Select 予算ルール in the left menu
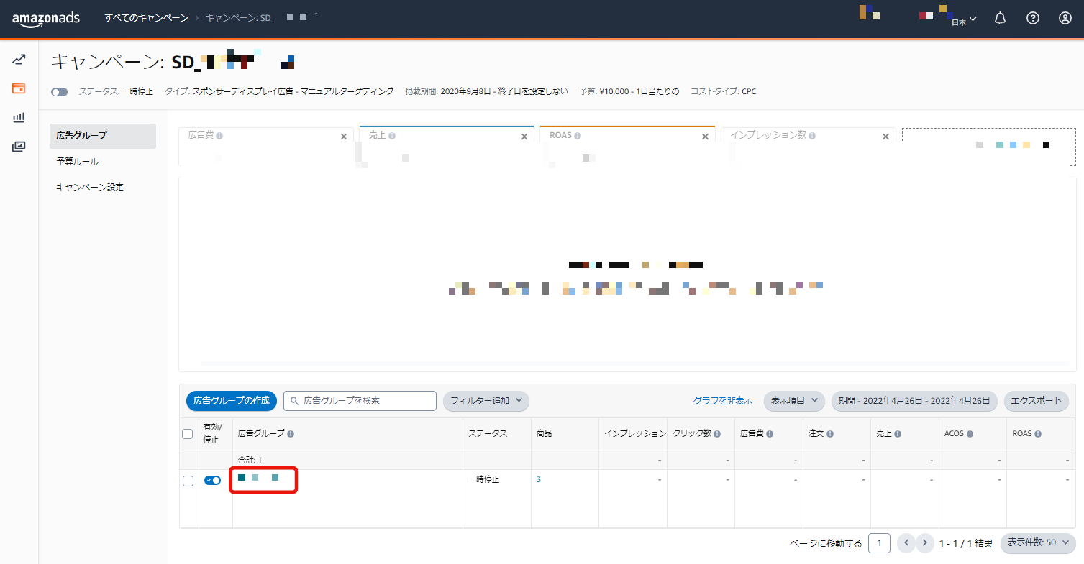The image size is (1084, 564). 78,162
